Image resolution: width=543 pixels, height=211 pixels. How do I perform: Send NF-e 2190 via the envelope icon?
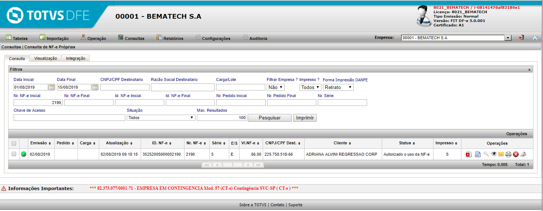point(501,155)
